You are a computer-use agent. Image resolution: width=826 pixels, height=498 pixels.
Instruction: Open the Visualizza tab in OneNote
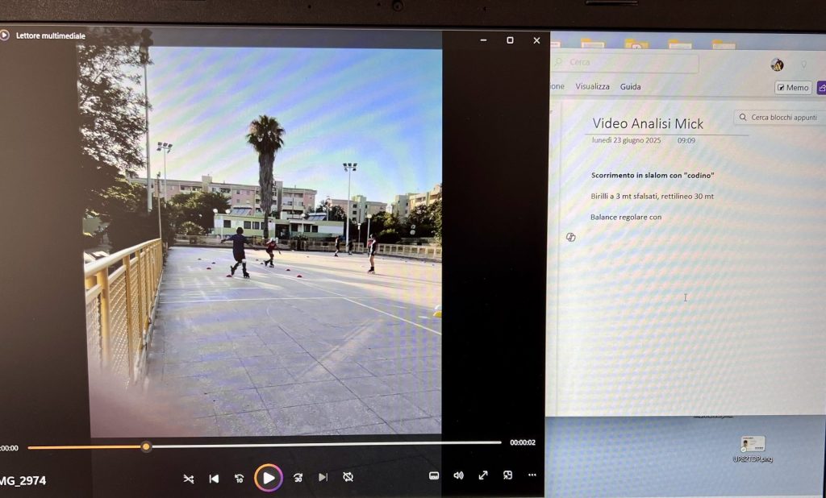tap(592, 87)
